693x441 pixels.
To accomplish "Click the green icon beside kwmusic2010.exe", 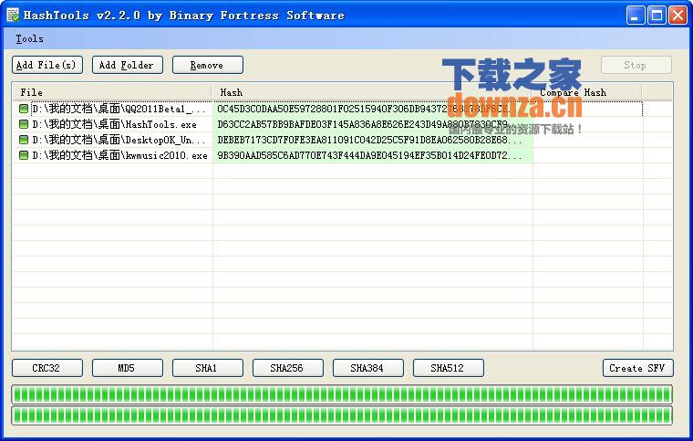I will [x=24, y=155].
